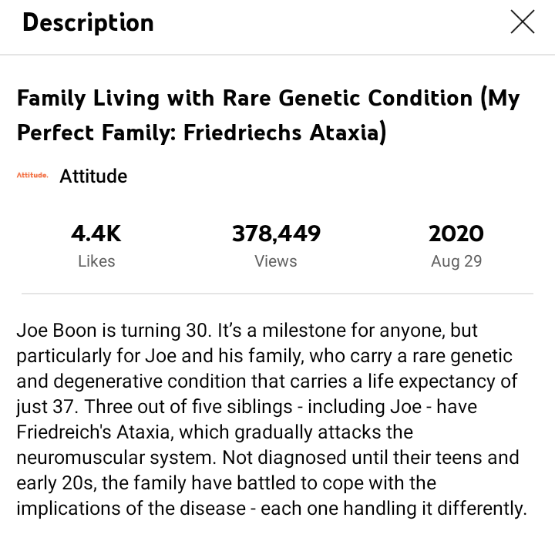Close the Description panel with the X
This screenshot has width=555, height=541.
523,22
